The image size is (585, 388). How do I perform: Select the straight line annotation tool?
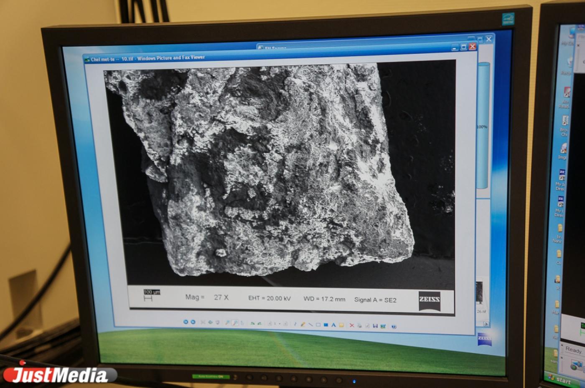click(310, 324)
